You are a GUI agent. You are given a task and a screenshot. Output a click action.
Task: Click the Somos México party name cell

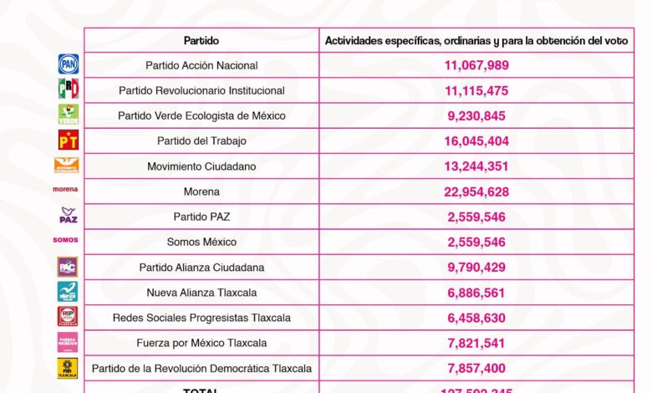click(x=201, y=242)
